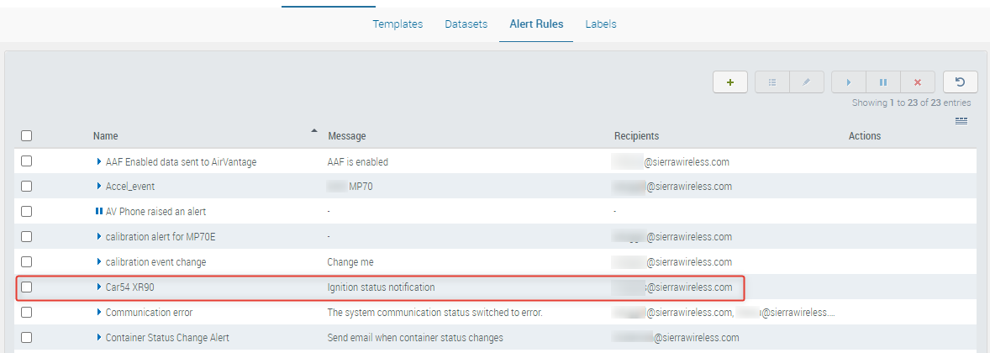Go to the Labels tab
The height and width of the screenshot is (353, 990).
[x=601, y=24]
